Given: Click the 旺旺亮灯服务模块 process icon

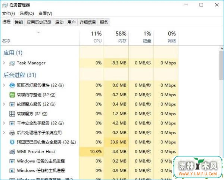Looking at the screenshot, I should coord(12,85).
